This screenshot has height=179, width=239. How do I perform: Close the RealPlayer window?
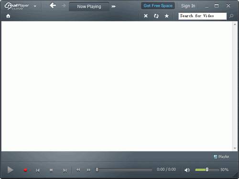[x=228, y=6]
